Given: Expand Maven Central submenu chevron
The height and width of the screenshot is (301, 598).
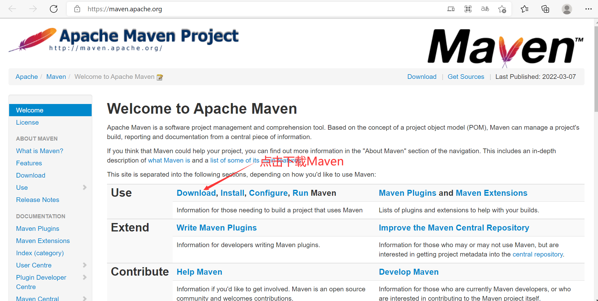Looking at the screenshot, I should tap(84, 298).
